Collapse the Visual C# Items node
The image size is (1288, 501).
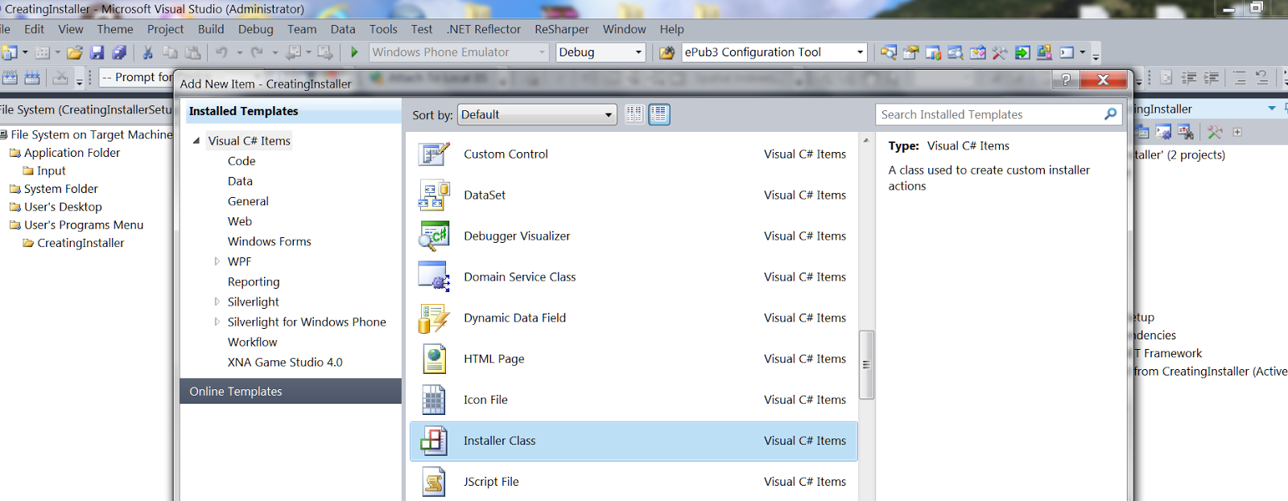(196, 141)
